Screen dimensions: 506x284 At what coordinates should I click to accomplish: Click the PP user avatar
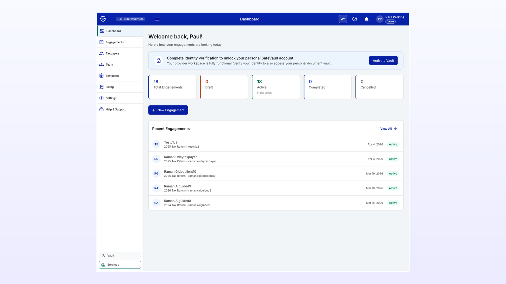[380, 19]
